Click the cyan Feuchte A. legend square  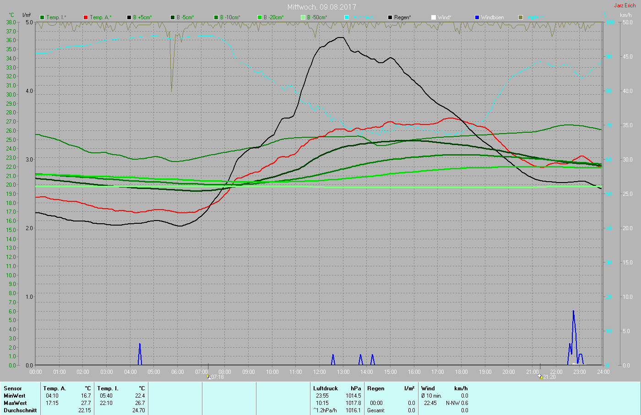coord(347,17)
